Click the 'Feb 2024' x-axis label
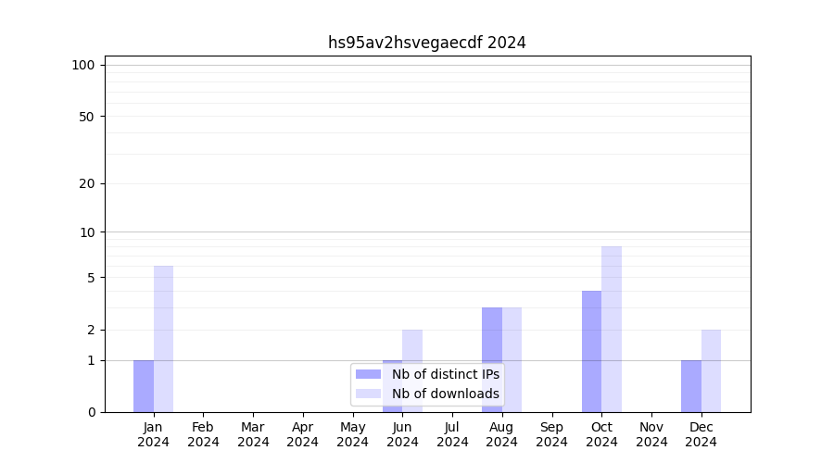The image size is (834, 463). click(x=203, y=434)
